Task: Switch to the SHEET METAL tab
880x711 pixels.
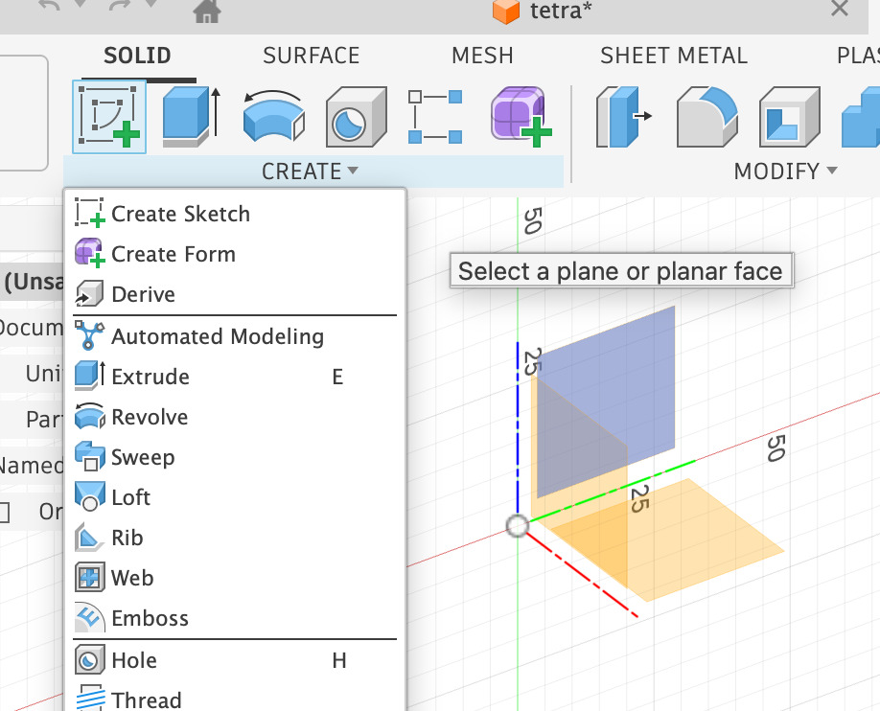Action: click(x=674, y=56)
